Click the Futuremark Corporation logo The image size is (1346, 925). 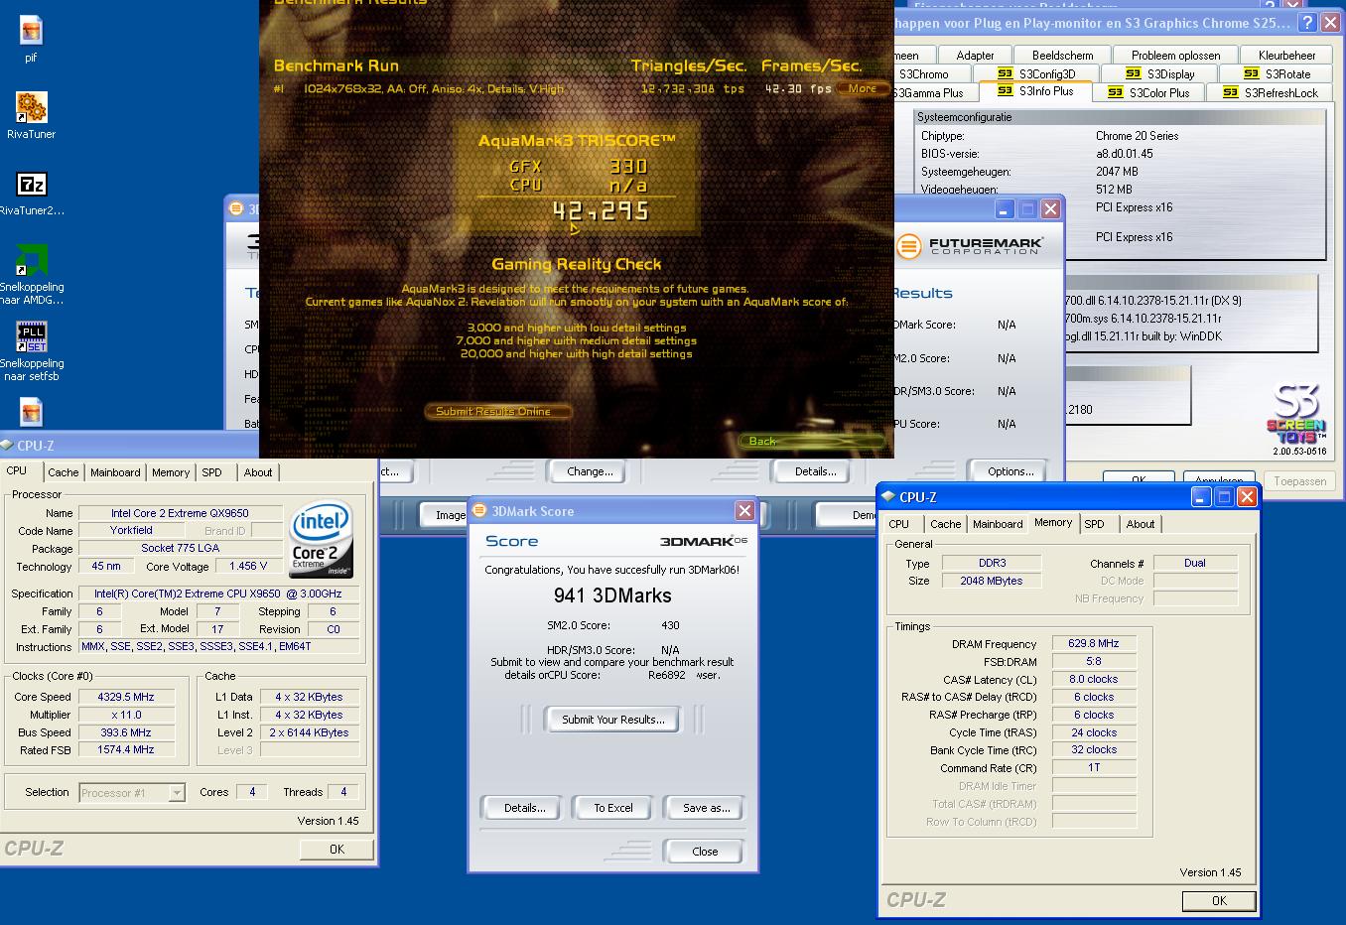[969, 246]
